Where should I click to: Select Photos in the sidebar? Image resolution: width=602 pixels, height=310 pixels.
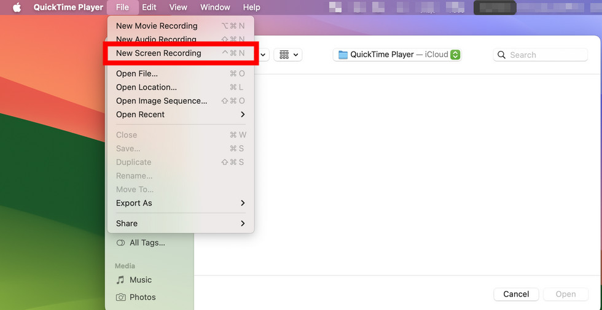tap(136, 297)
